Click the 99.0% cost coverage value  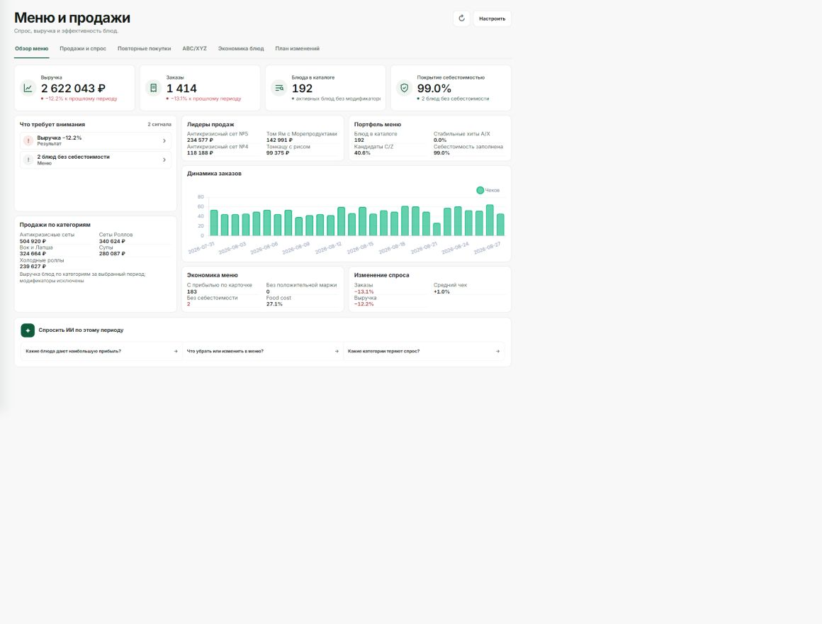434,89
